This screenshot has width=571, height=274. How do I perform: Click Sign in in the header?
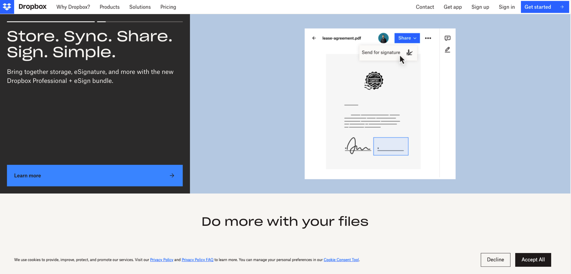tap(507, 7)
